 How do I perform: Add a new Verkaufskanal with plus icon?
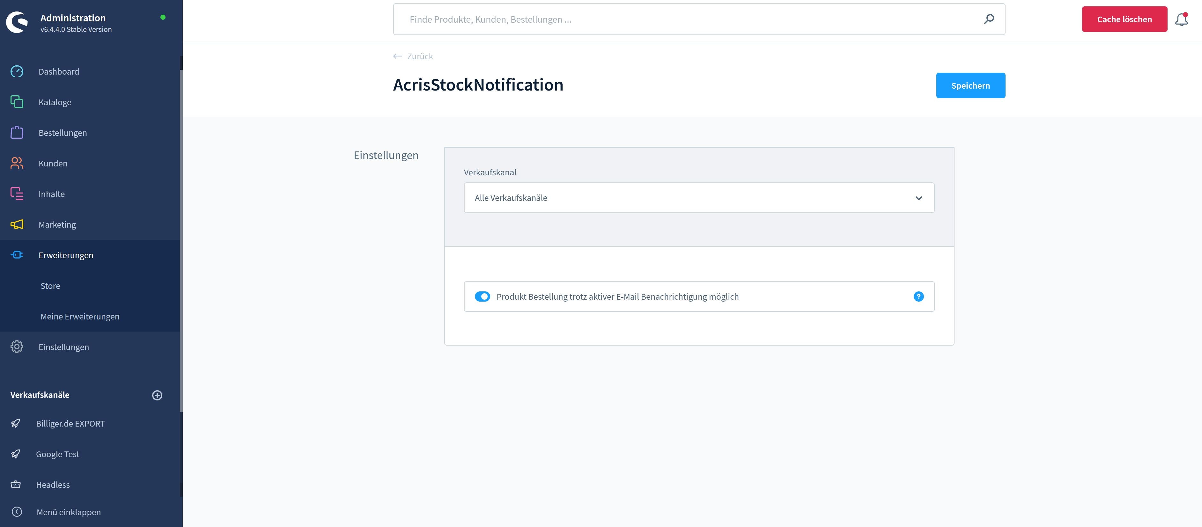(x=157, y=395)
